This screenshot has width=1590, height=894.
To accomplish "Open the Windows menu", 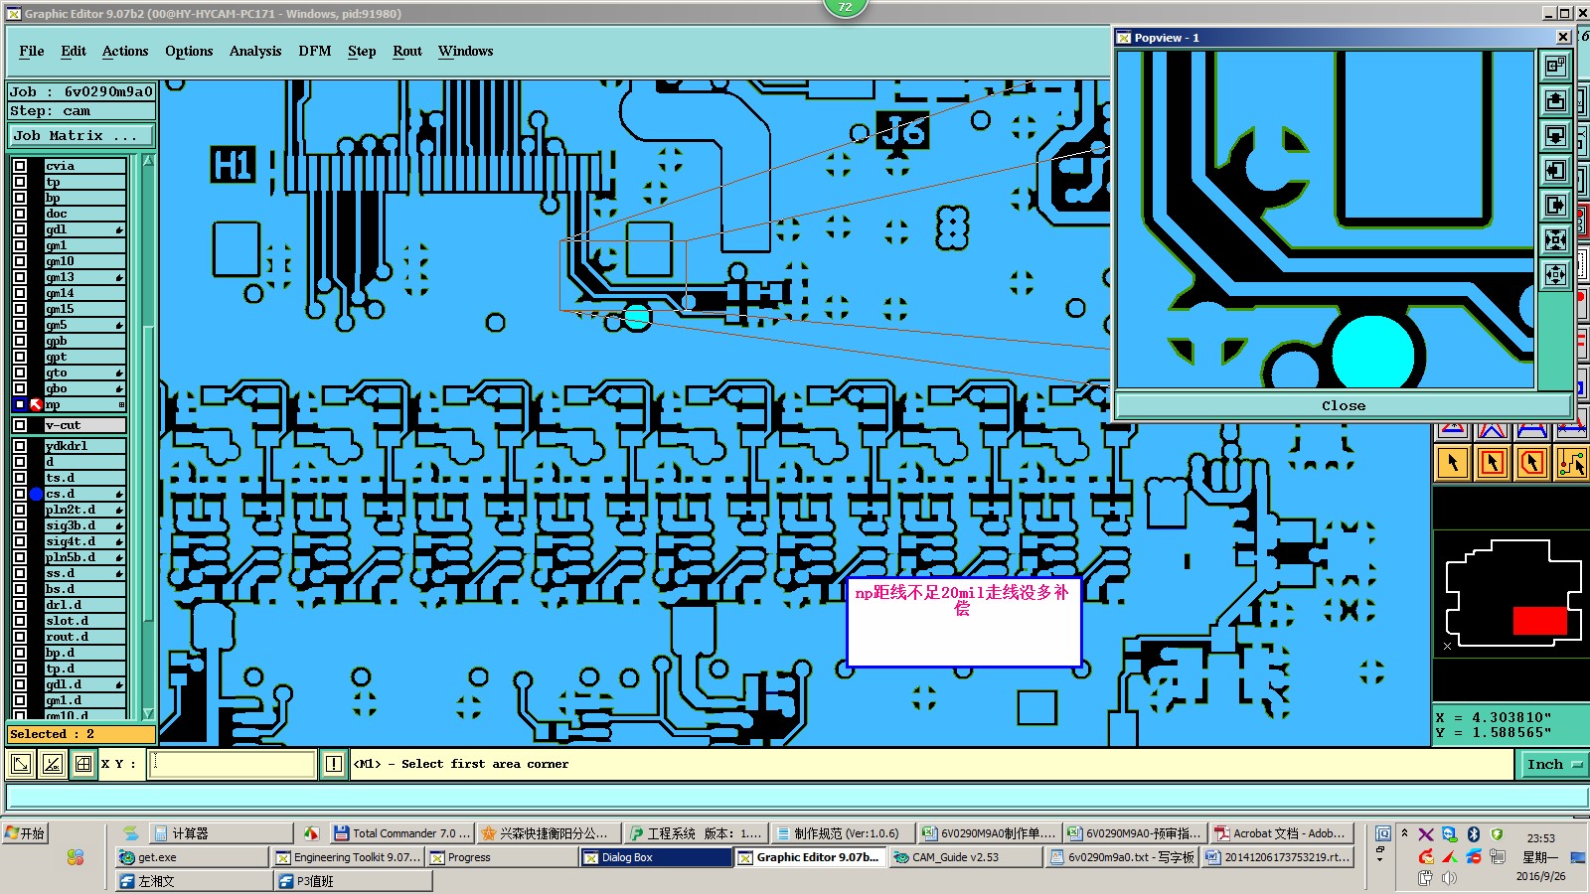I will pos(465,51).
